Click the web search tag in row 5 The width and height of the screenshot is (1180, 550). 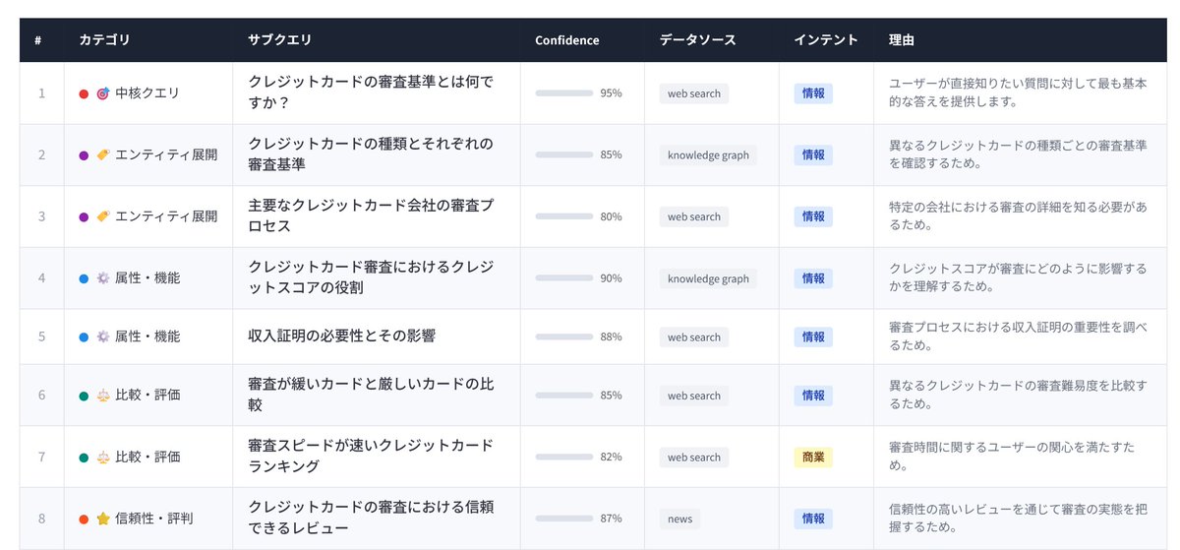pyautogui.click(x=694, y=336)
